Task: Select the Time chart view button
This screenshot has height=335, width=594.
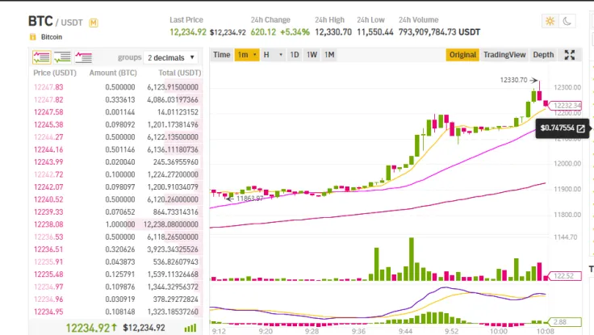Action: pos(221,55)
